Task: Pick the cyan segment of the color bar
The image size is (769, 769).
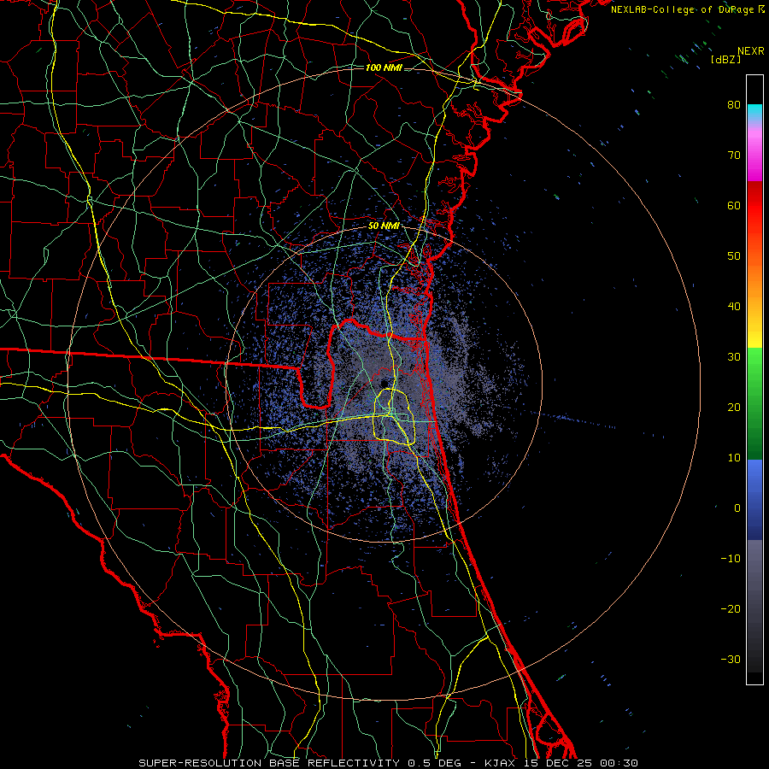Action: click(x=754, y=113)
